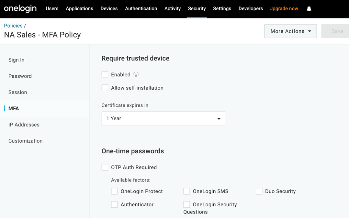This screenshot has width=349, height=218.
Task: Check OTP Auth Required
Action: 105,167
